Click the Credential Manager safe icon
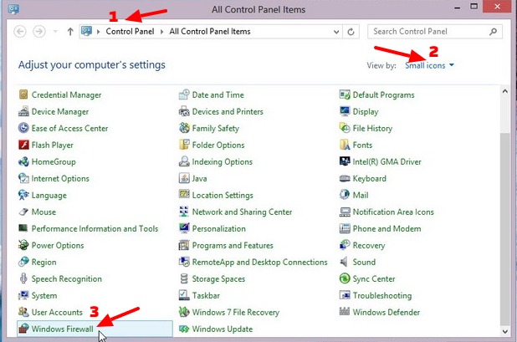The width and height of the screenshot is (517, 342). pyautogui.click(x=23, y=94)
